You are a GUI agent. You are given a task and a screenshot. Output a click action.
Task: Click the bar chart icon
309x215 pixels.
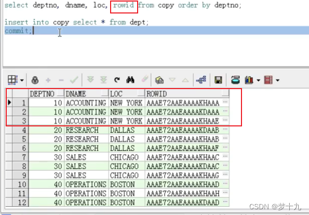[x=249, y=80]
